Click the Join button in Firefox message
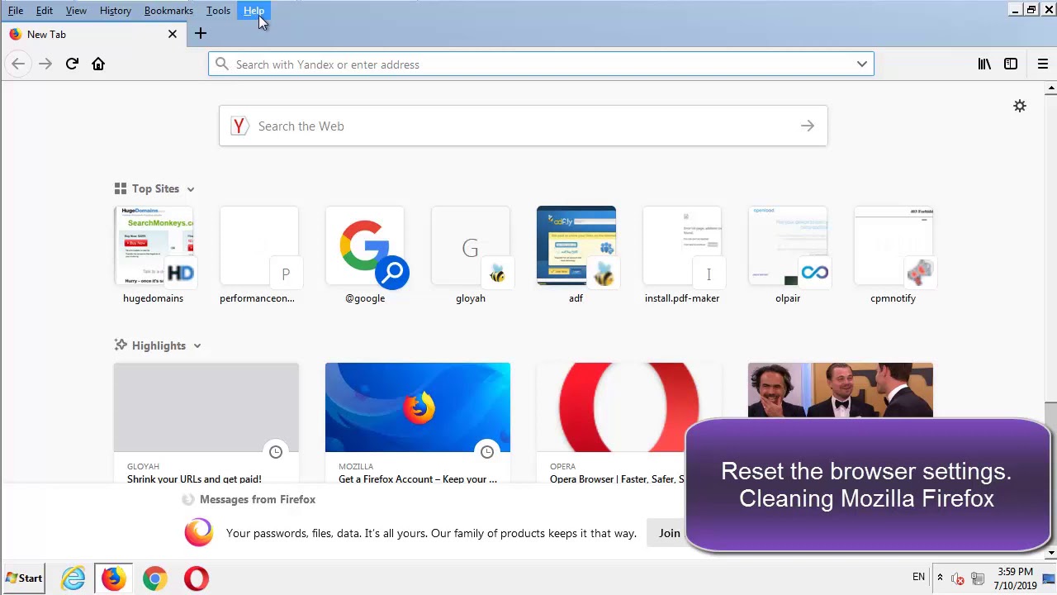The height and width of the screenshot is (595, 1057). coord(669,533)
